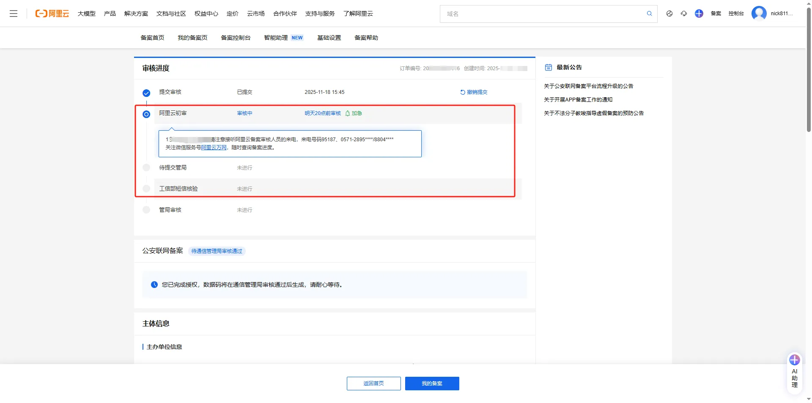
Task: Click the blue plus AI icon in header
Action: (699, 14)
